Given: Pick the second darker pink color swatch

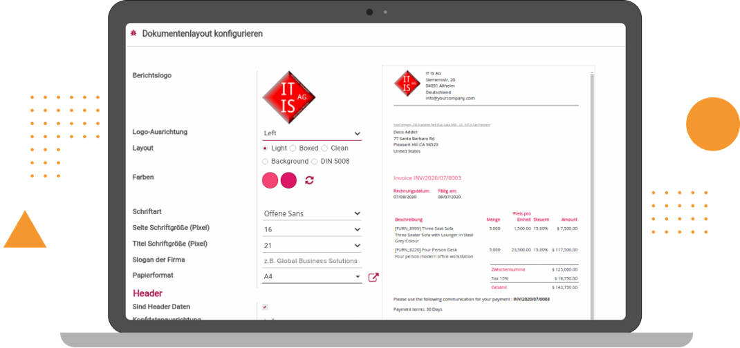Looking at the screenshot, I should (288, 180).
